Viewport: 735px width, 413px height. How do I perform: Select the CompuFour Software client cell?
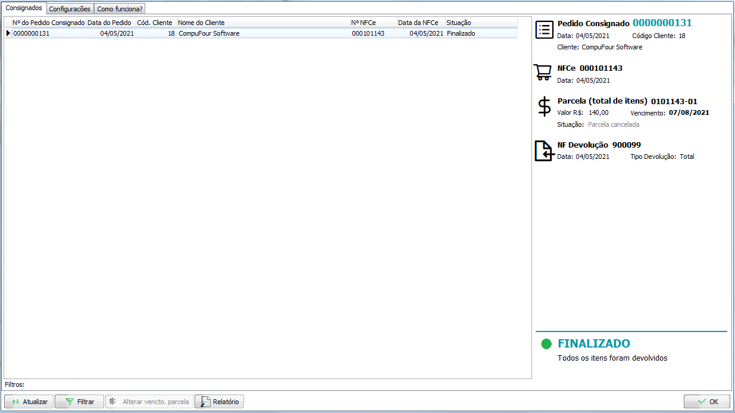[209, 33]
